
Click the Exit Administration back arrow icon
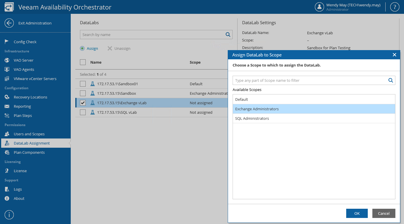[9, 23]
